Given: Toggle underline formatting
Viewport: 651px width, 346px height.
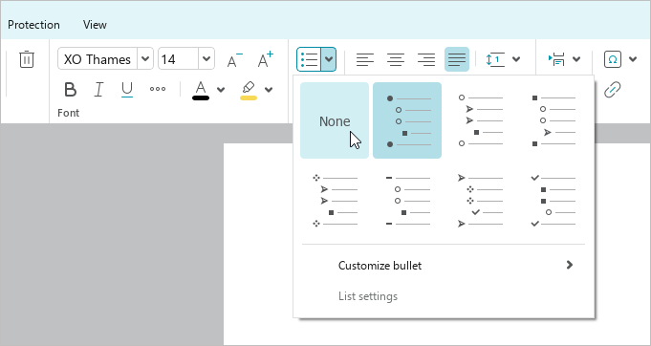Looking at the screenshot, I should (126, 90).
